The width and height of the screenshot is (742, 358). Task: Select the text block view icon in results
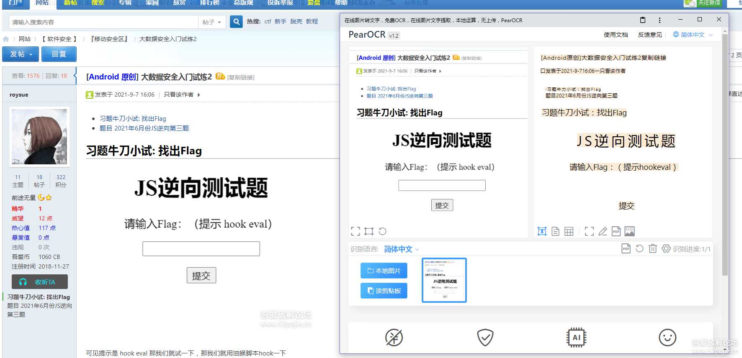pos(542,231)
